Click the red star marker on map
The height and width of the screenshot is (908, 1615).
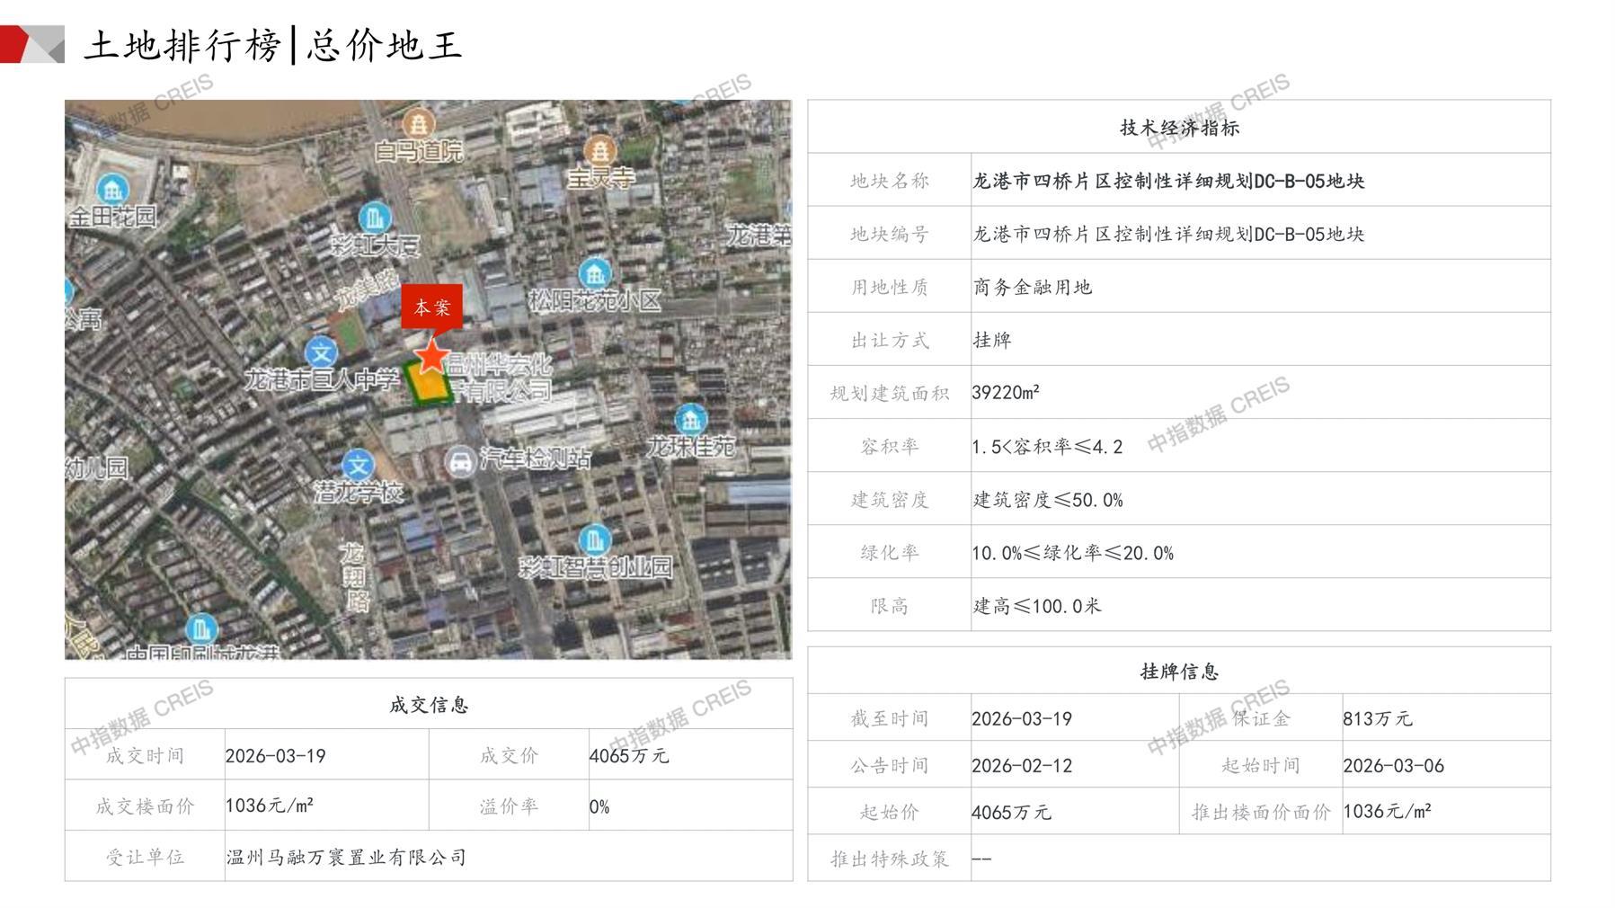432,356
